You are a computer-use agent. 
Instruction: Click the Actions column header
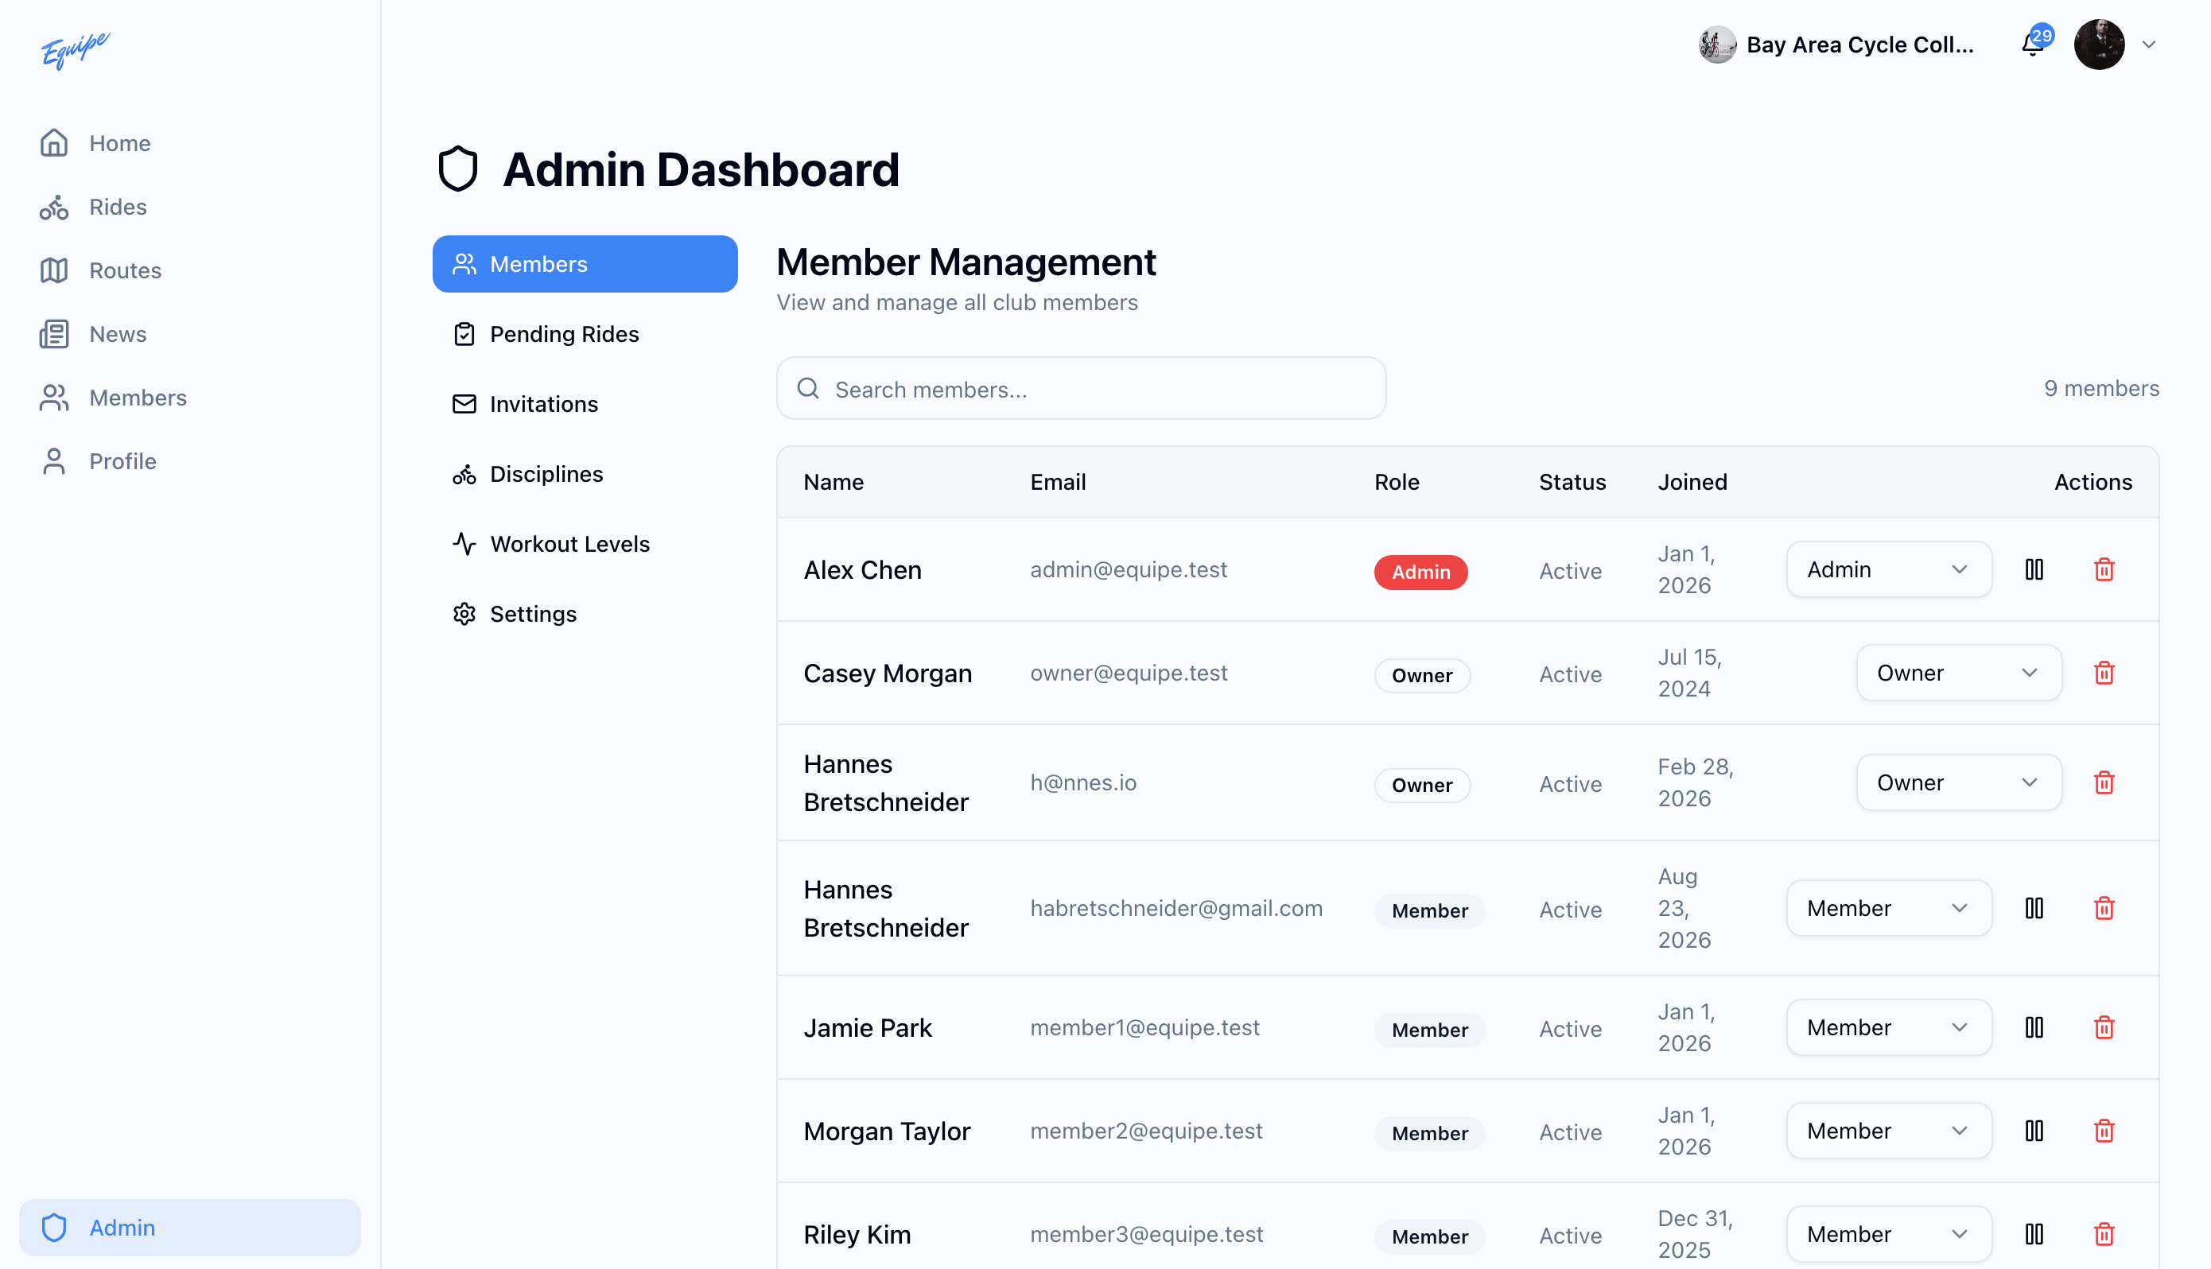2092,482
